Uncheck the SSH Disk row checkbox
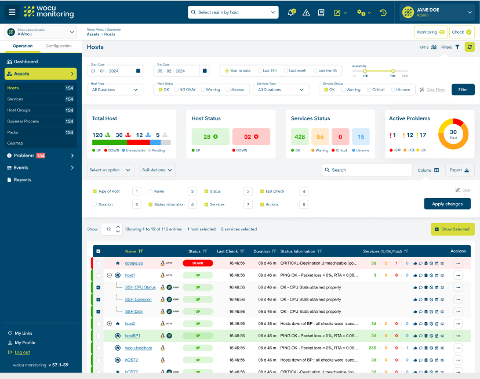 pyautogui.click(x=99, y=312)
